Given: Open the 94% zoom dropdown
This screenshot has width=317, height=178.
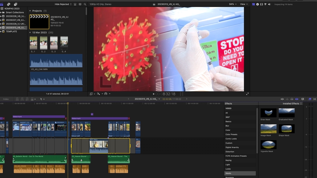Looking at the screenshot, I should 233,4.
